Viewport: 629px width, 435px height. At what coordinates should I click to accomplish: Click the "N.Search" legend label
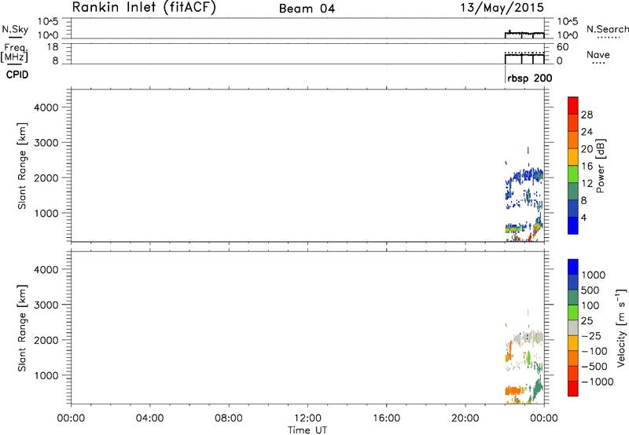click(x=607, y=29)
